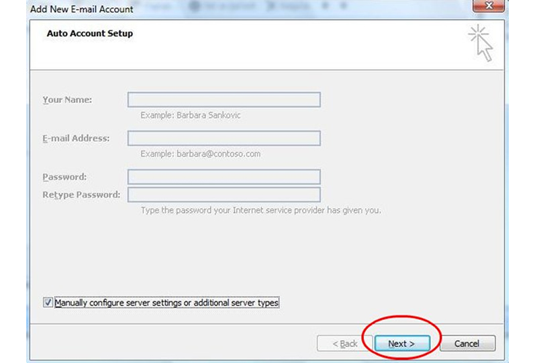Image resolution: width=537 pixels, height=363 pixels.
Task: Click the Internet service provider password hint
Action: click(x=260, y=210)
